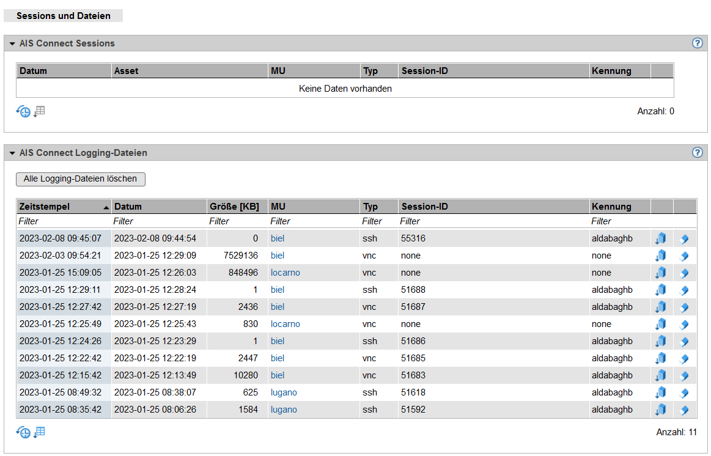Click the MU column filter field
Image resolution: width=711 pixels, height=456 pixels.
(x=313, y=221)
